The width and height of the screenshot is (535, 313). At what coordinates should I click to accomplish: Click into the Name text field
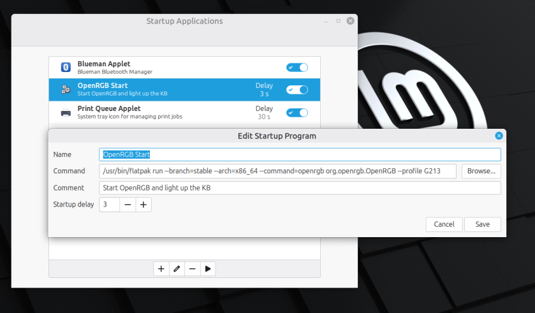(x=300, y=154)
